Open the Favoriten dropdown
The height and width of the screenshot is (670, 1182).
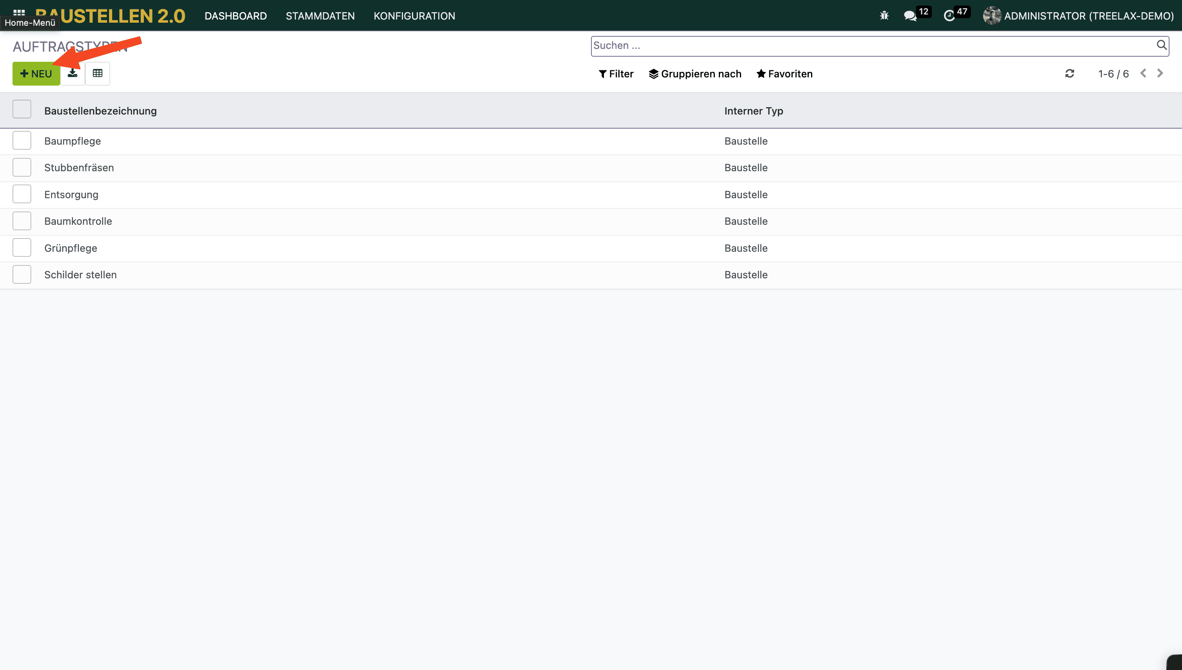784,74
